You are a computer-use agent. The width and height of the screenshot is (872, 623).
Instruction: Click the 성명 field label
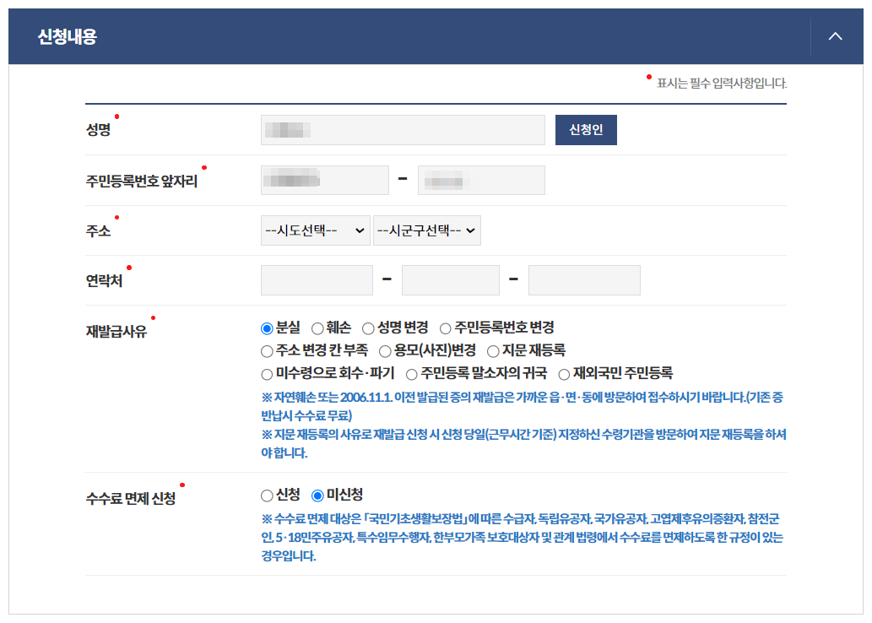(99, 130)
